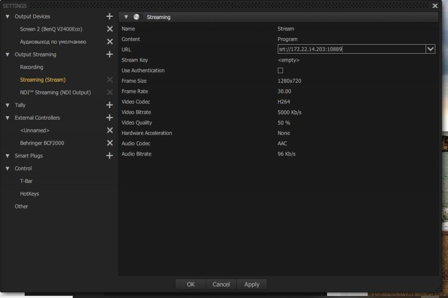
Task: Click into the srt:// URL input field
Action: pos(352,49)
